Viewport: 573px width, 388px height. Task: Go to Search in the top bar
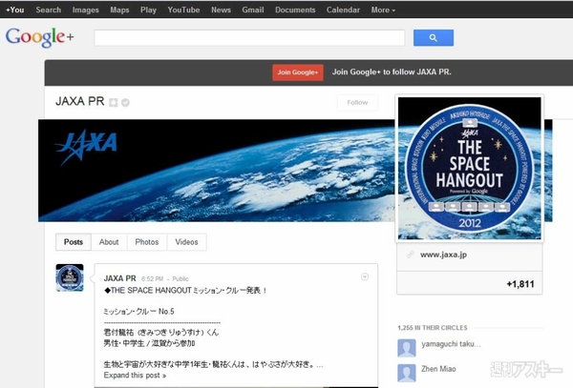pyautogui.click(x=49, y=10)
